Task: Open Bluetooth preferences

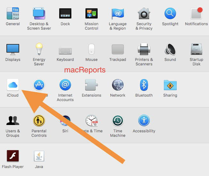Action: tap(144, 85)
